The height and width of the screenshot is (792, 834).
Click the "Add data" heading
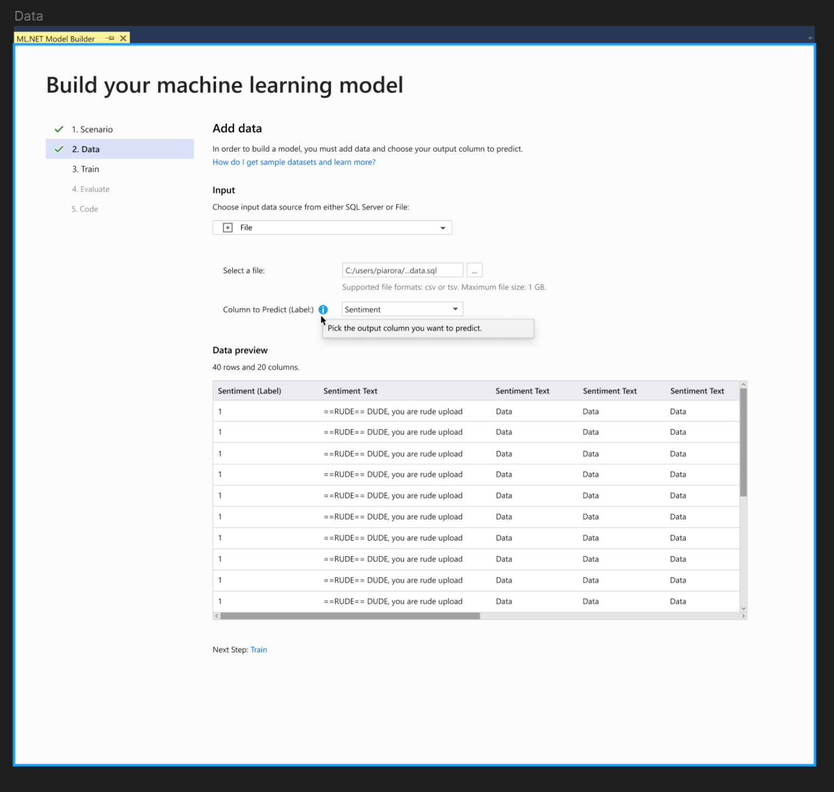pyautogui.click(x=237, y=128)
